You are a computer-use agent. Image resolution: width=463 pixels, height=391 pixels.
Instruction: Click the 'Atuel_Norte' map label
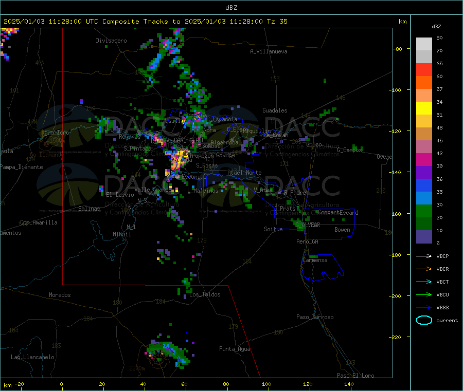click(244, 173)
